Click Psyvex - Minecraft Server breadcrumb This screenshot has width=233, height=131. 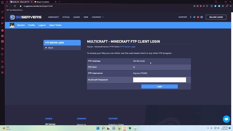[x=98, y=47]
